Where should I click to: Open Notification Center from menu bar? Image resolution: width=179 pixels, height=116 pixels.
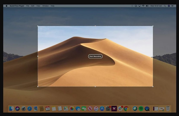[172, 6]
